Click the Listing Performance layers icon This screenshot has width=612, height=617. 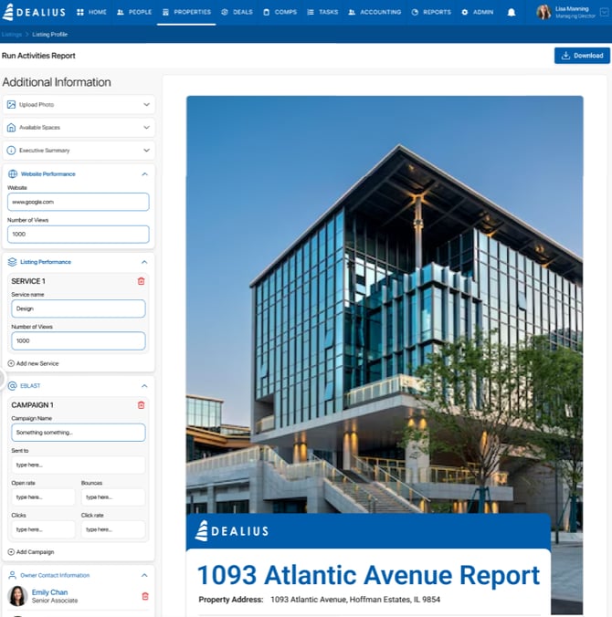(12, 262)
